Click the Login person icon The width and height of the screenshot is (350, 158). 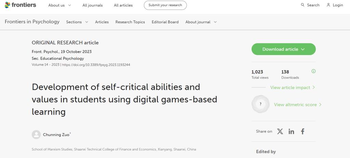pyautogui.click(x=328, y=5)
